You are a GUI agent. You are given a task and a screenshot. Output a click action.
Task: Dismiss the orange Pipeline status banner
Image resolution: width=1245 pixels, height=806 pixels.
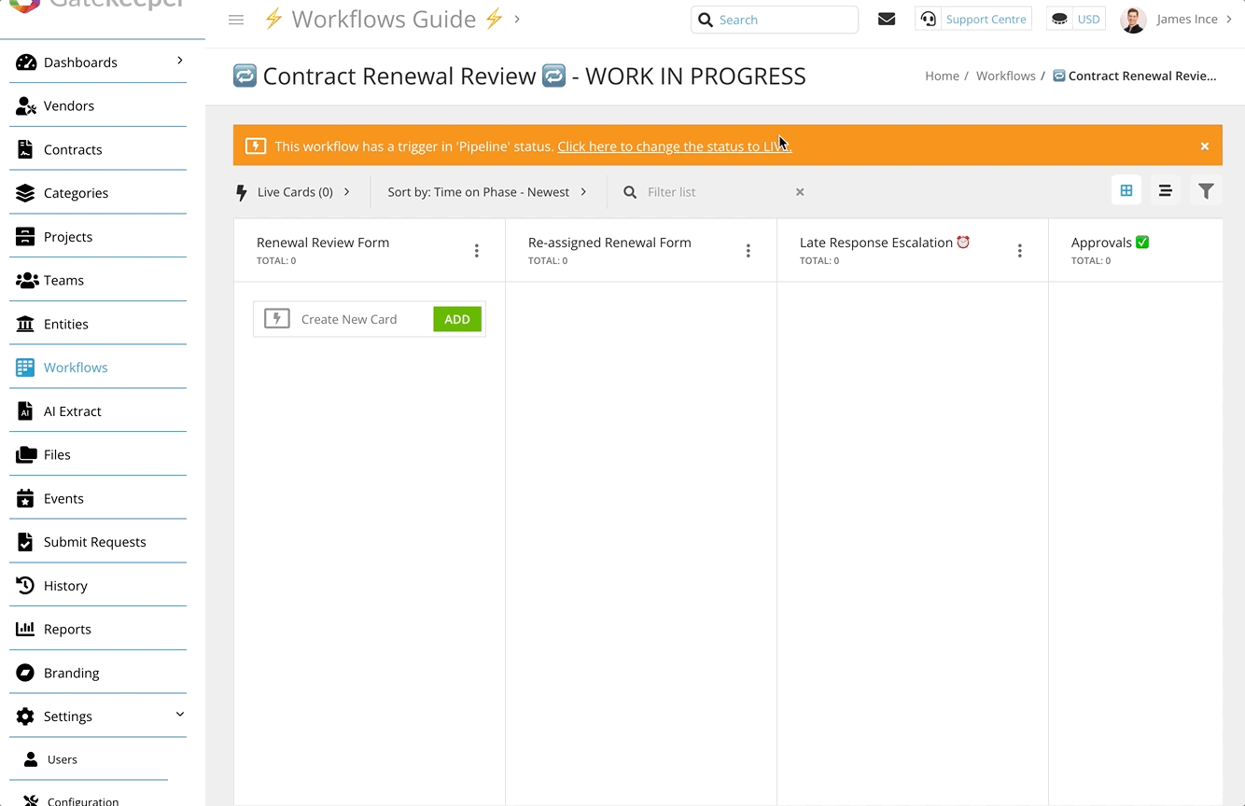click(1205, 146)
